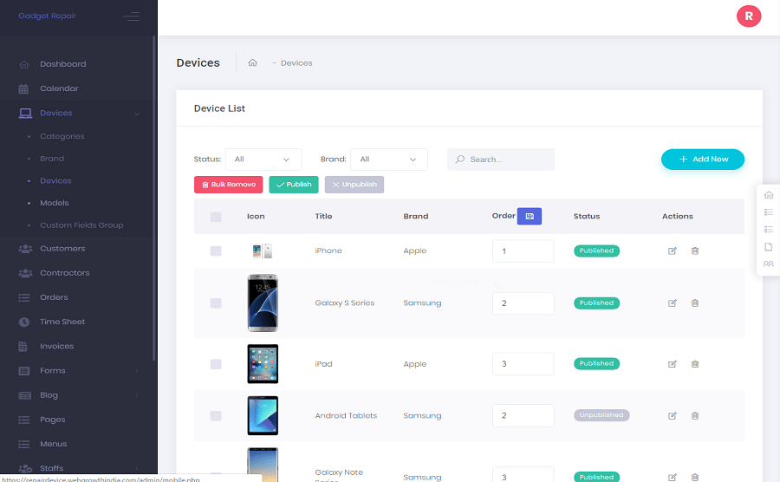The width and height of the screenshot is (780, 482).
Task: Open Brand submenu item
Action: click(52, 159)
